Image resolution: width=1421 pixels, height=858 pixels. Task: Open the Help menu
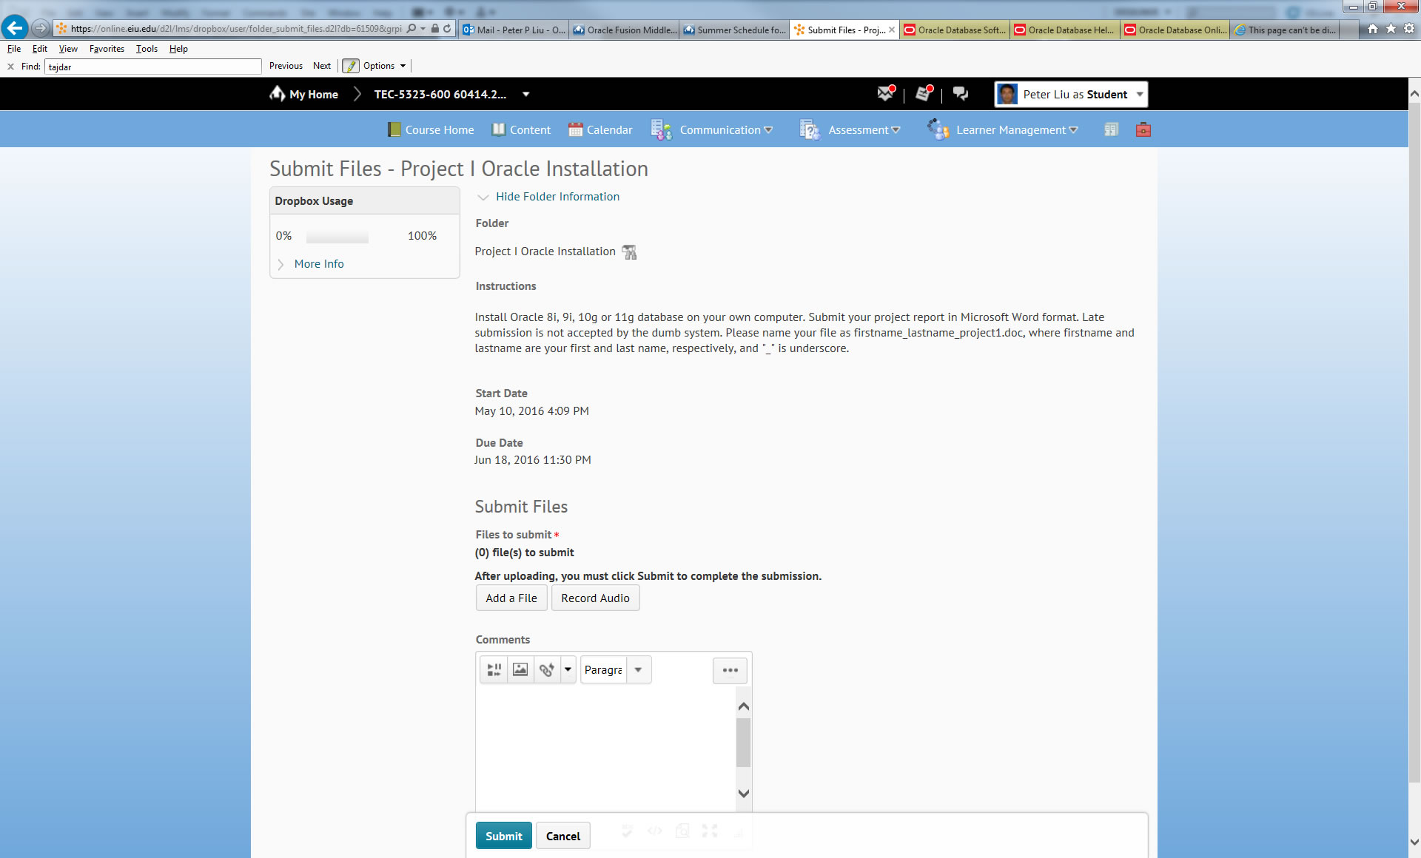[x=178, y=49]
